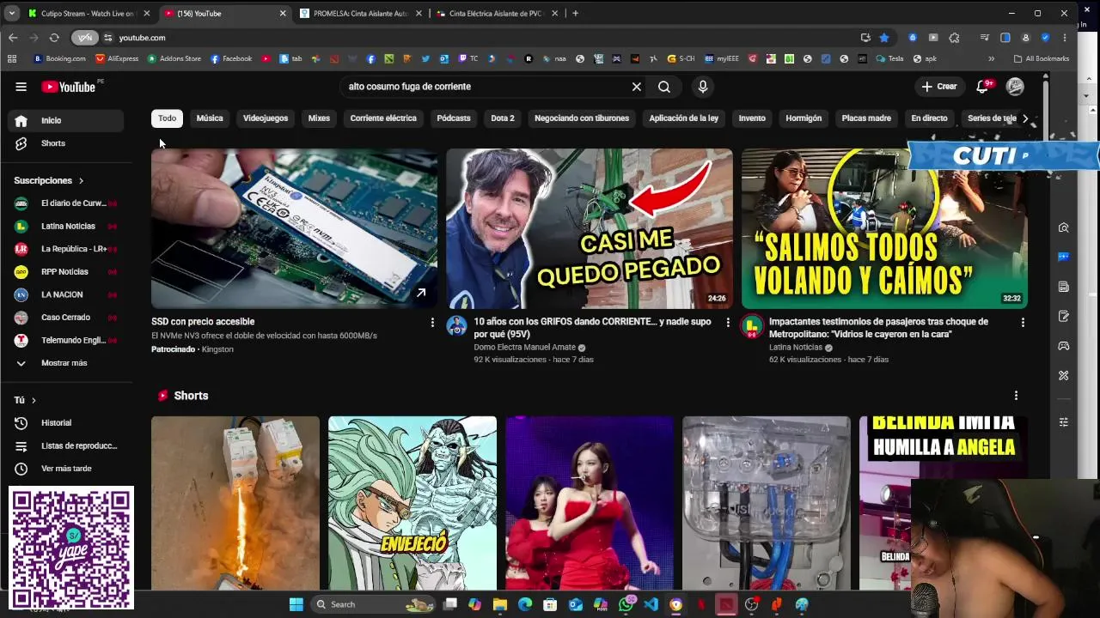Select the Negociando con tiburones chip
1100x618 pixels.
582,118
